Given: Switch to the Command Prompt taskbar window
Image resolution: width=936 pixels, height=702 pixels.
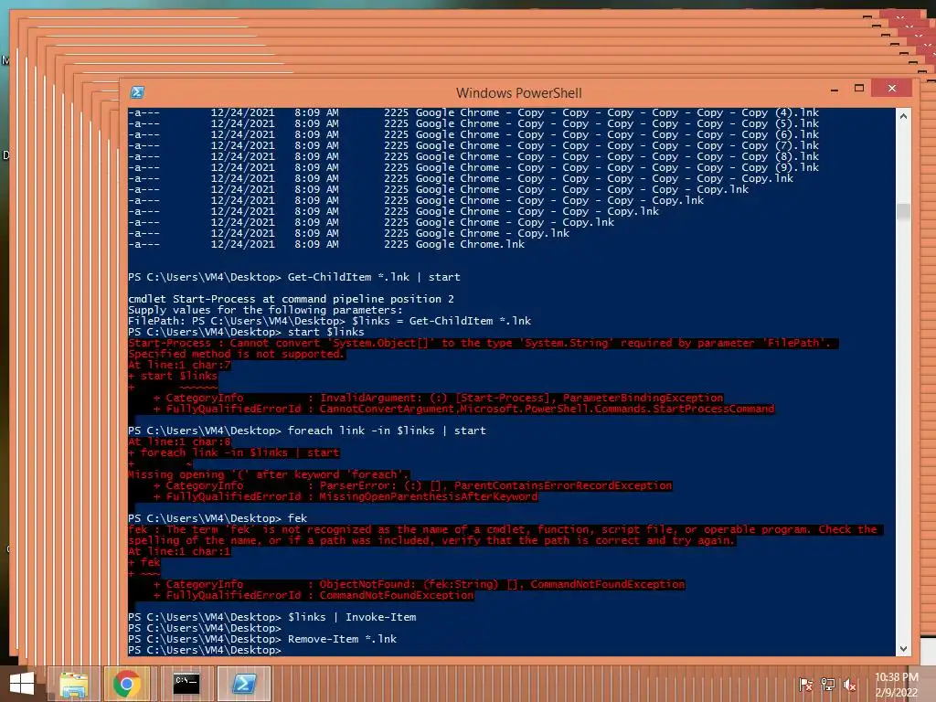Looking at the screenshot, I should [186, 684].
